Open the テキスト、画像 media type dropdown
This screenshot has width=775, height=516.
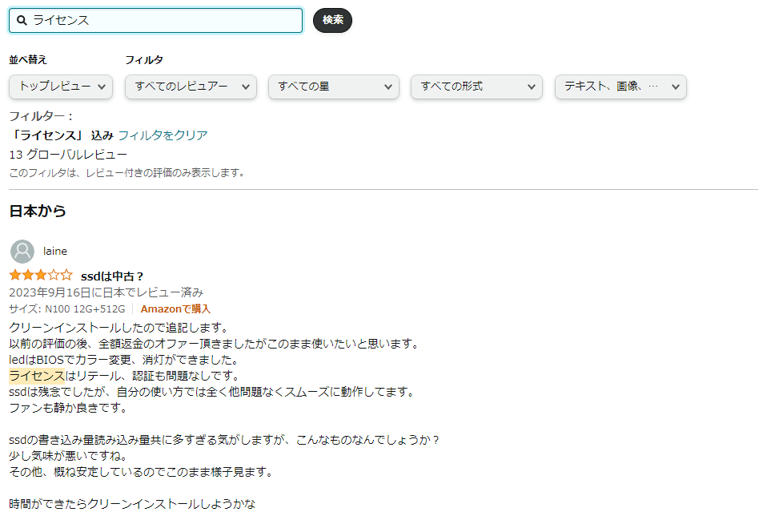click(x=620, y=87)
